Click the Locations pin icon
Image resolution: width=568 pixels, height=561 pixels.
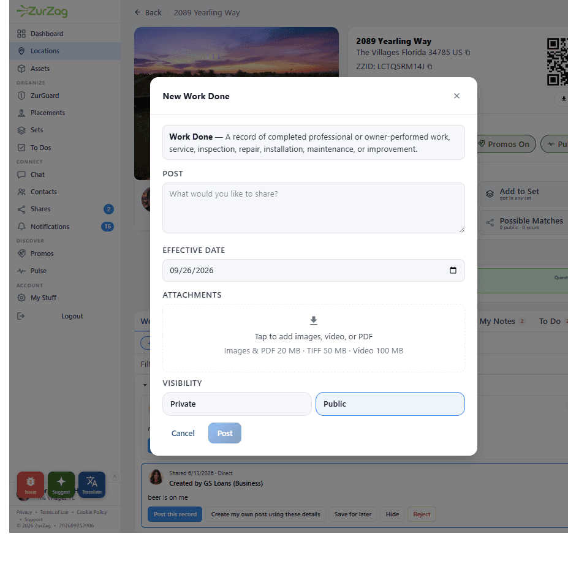(x=21, y=51)
